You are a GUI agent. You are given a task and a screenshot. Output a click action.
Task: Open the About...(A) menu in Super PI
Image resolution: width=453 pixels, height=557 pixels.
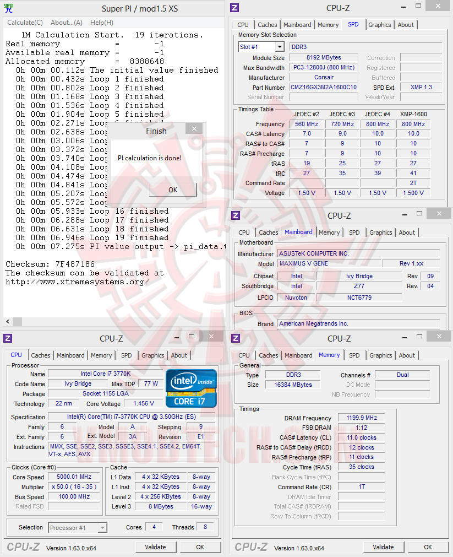tap(67, 23)
